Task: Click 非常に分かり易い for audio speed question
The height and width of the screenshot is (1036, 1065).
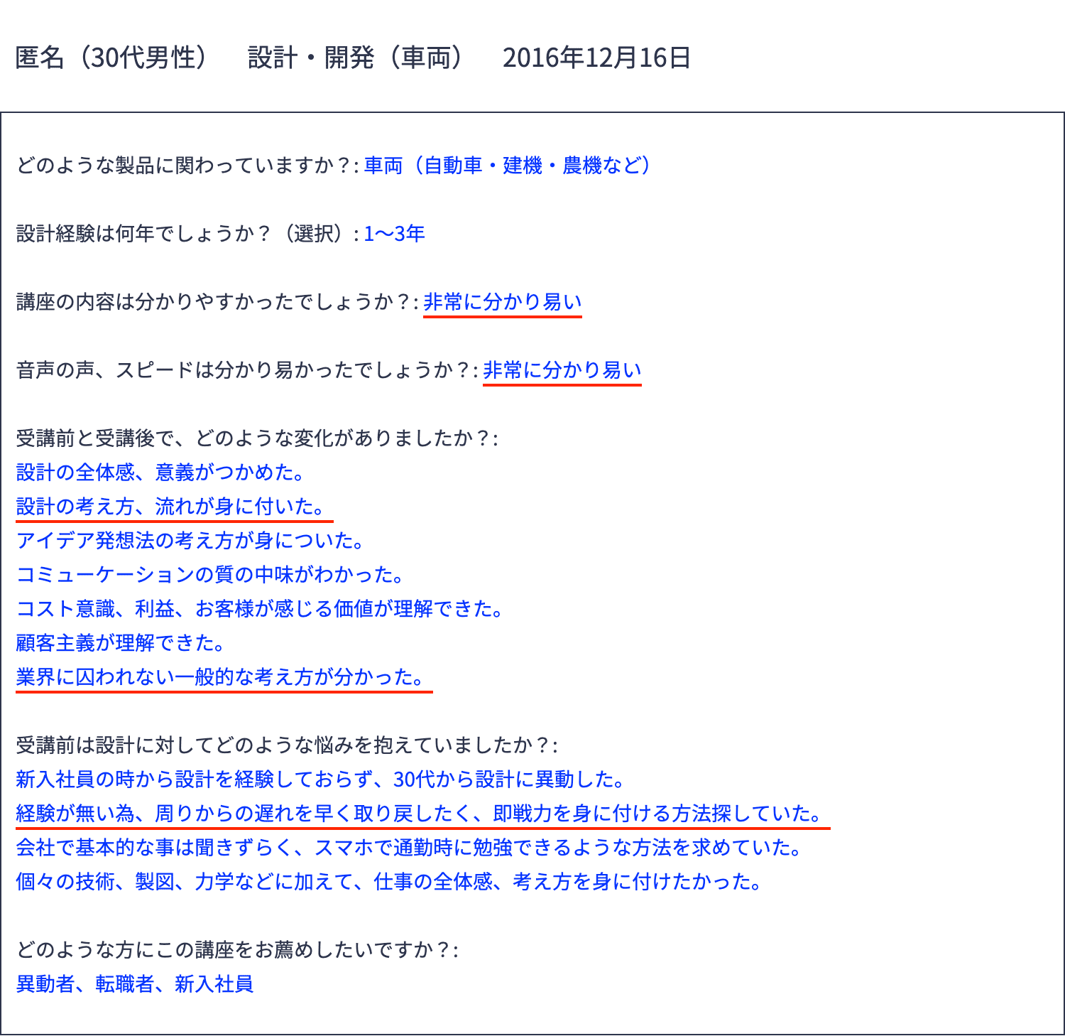Action: [x=561, y=369]
